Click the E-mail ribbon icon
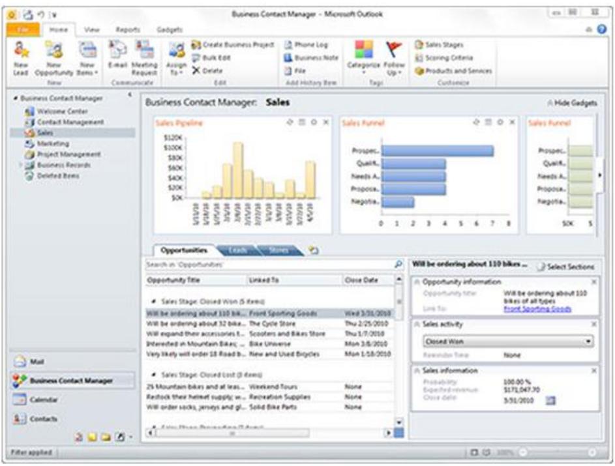 tap(117, 55)
